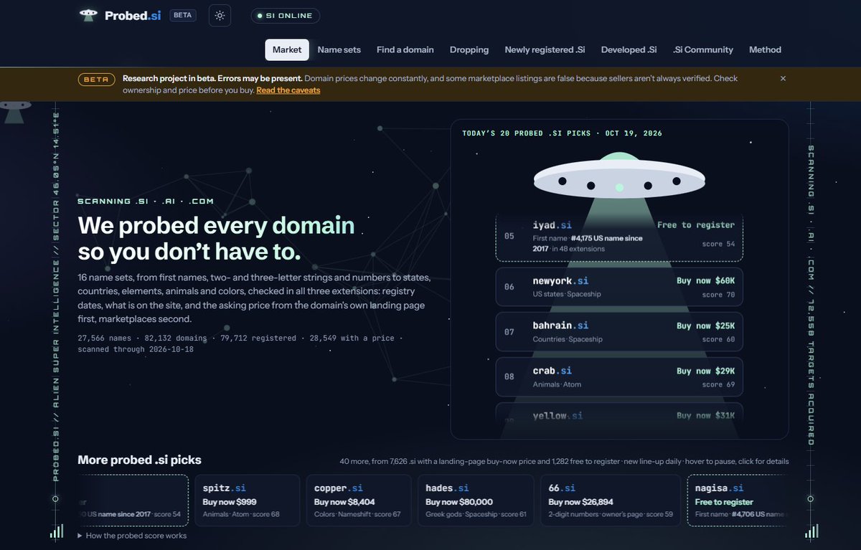861x550 pixels.
Task: Open the newyork.si pick card
Action: (x=619, y=287)
